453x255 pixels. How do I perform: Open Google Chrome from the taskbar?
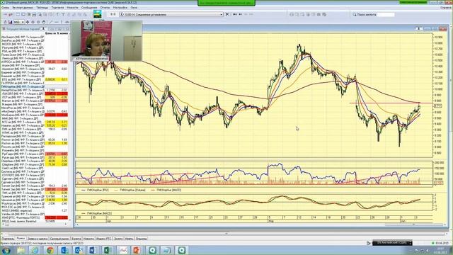[x=50, y=250]
